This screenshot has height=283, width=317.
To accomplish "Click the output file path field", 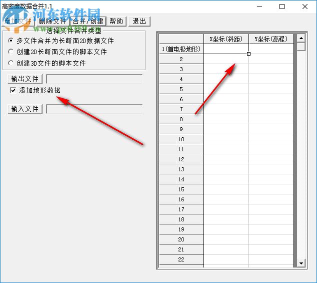I will tap(94, 79).
